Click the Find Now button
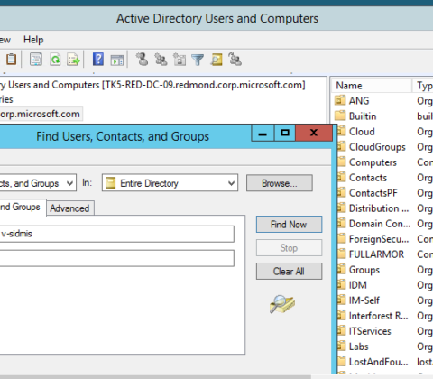 click(289, 225)
